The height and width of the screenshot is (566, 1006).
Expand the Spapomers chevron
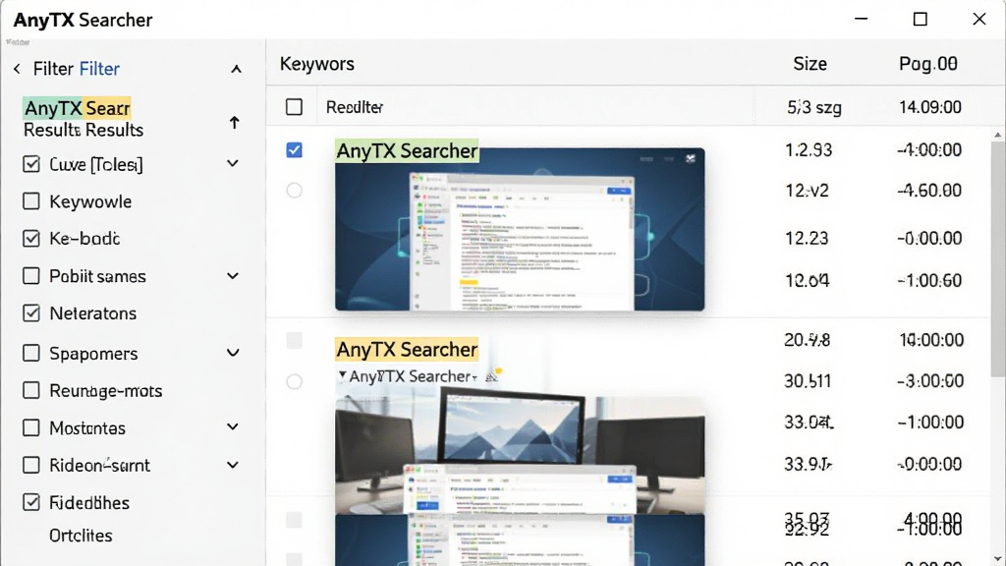coord(233,353)
